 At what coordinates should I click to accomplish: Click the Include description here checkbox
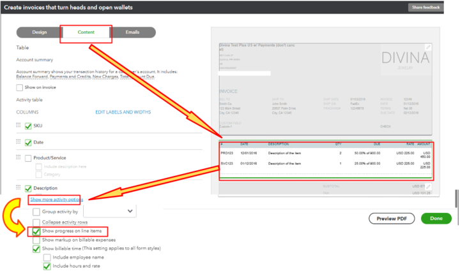39,167
